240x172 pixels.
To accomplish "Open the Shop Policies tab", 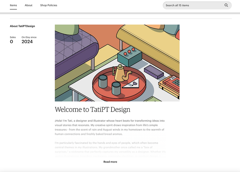I will pos(49,5).
